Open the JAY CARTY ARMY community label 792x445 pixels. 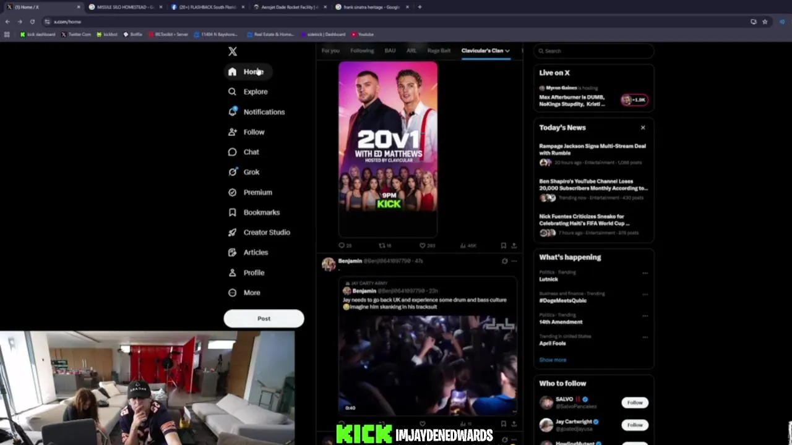point(366,283)
